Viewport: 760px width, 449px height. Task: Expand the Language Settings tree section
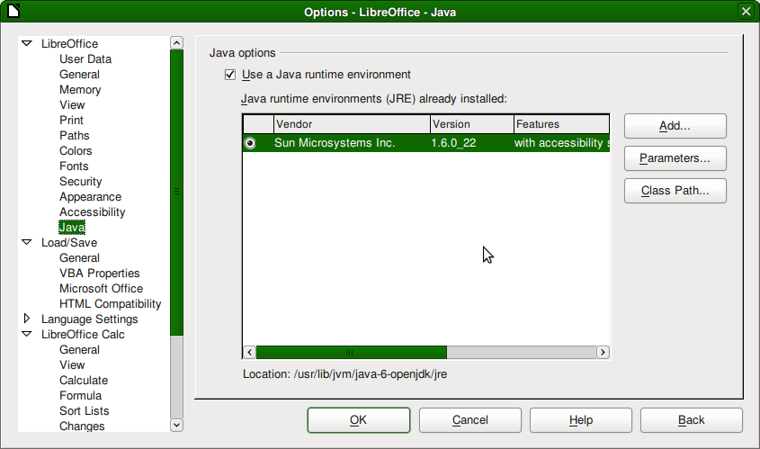pos(27,319)
